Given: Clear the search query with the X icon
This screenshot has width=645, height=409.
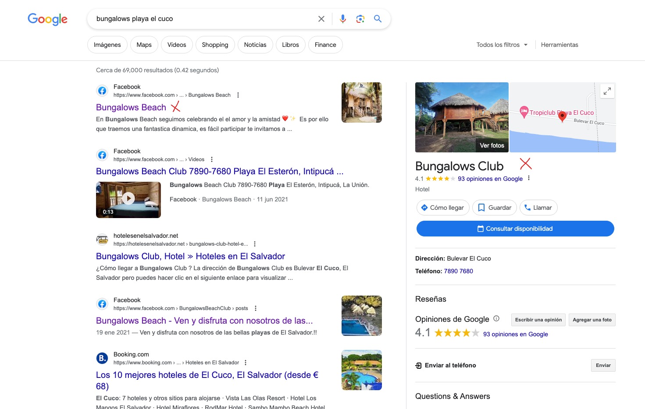Looking at the screenshot, I should click(x=321, y=19).
